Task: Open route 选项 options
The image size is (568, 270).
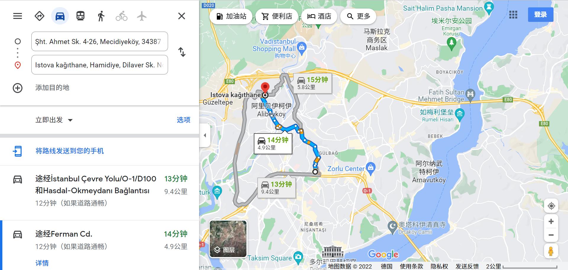Action: click(183, 120)
